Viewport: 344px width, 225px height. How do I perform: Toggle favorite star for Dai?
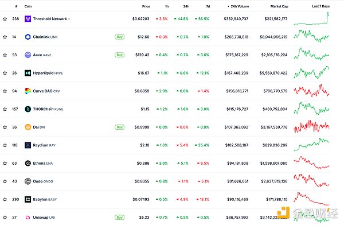(x=5, y=127)
